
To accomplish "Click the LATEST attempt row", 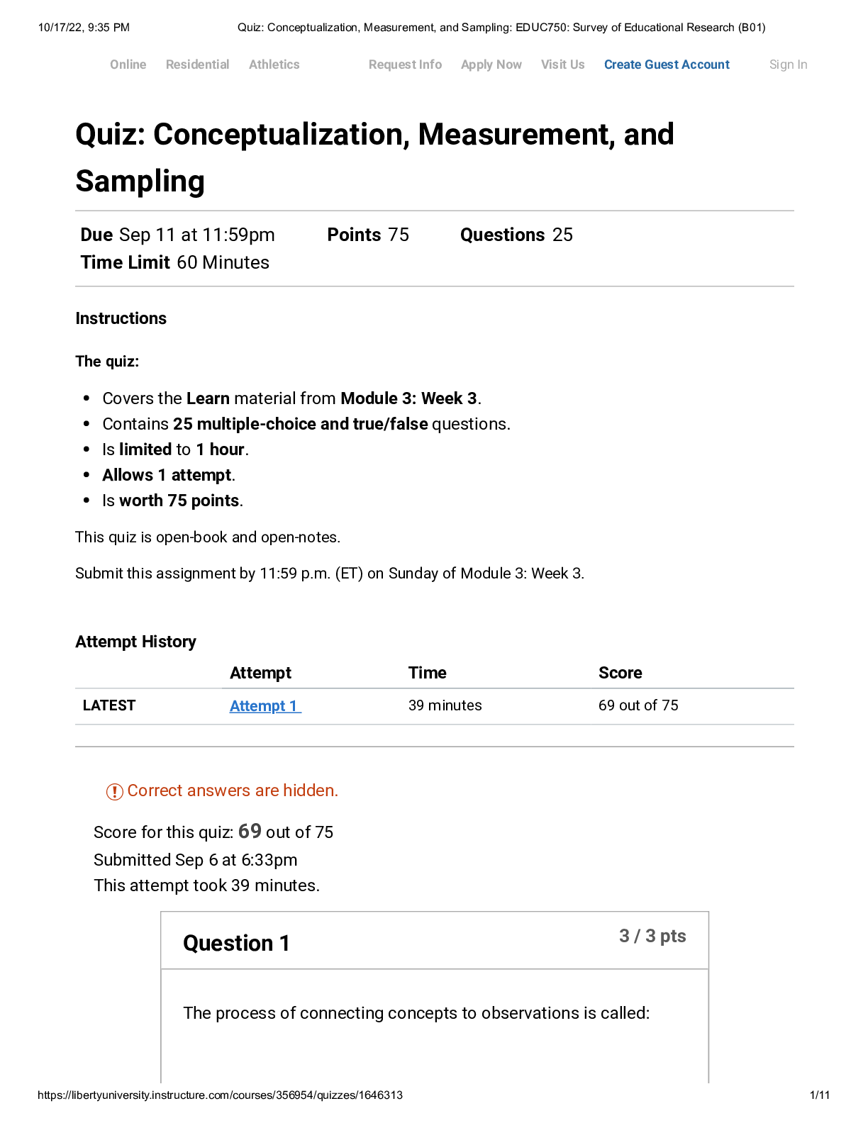I will 108,705.
